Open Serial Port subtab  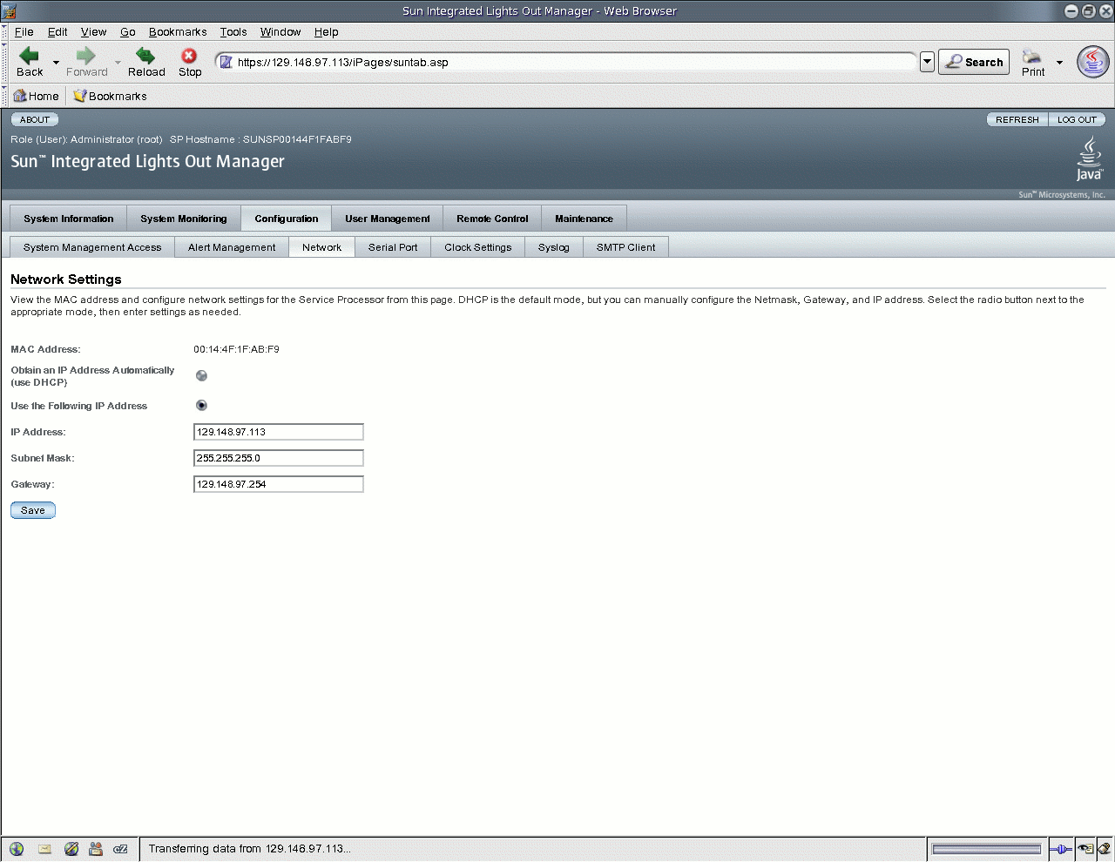pos(393,247)
